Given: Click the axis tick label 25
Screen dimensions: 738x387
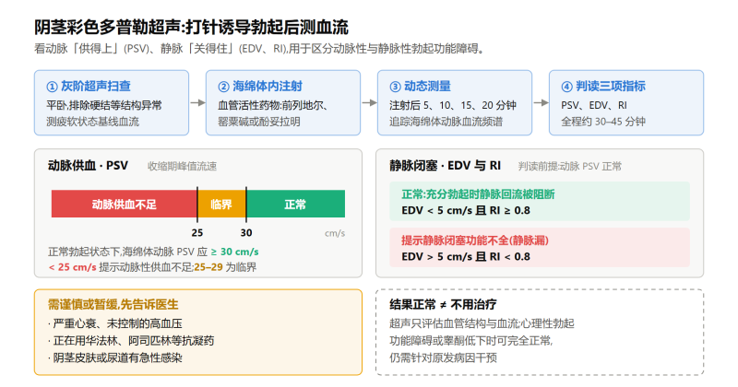Looking at the screenshot, I should point(197,233).
